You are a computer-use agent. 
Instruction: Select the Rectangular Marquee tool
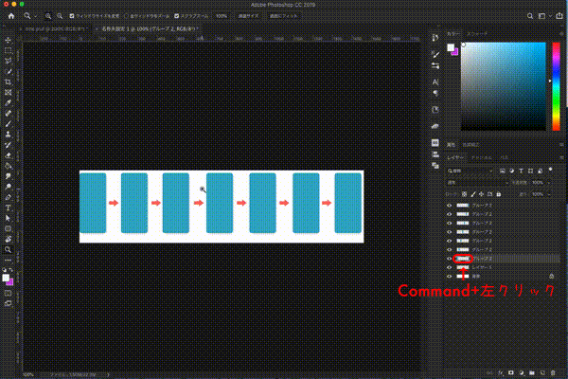pyautogui.click(x=9, y=50)
